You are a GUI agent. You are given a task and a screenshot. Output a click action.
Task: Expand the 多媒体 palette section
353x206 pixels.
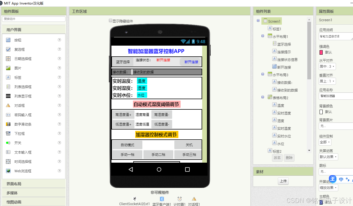tap(34, 193)
